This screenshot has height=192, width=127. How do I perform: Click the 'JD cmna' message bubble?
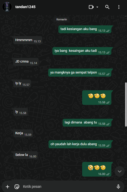[26, 62]
